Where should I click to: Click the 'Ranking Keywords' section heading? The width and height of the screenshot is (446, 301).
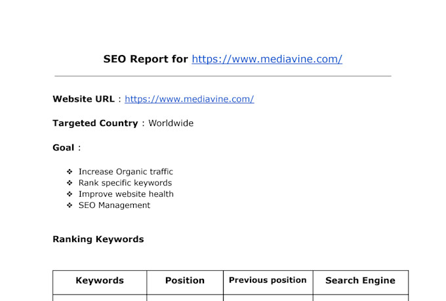[98, 239]
